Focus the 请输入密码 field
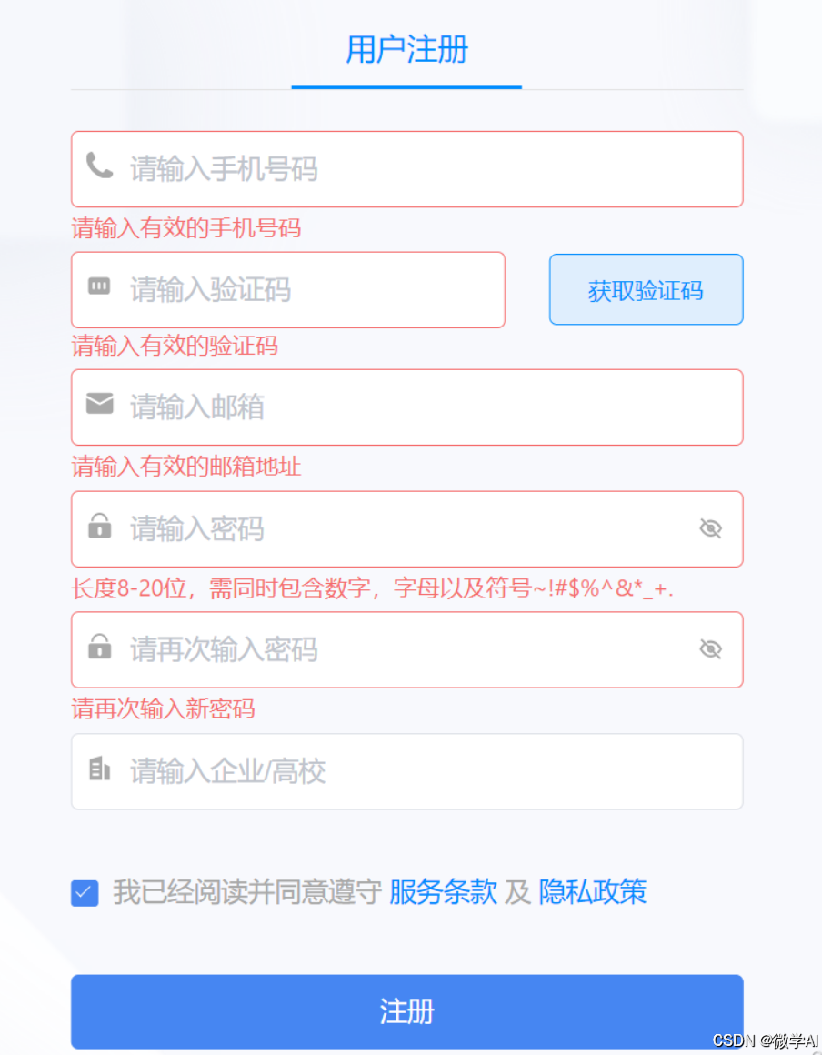Viewport: 822px width, 1055px height. (x=407, y=528)
